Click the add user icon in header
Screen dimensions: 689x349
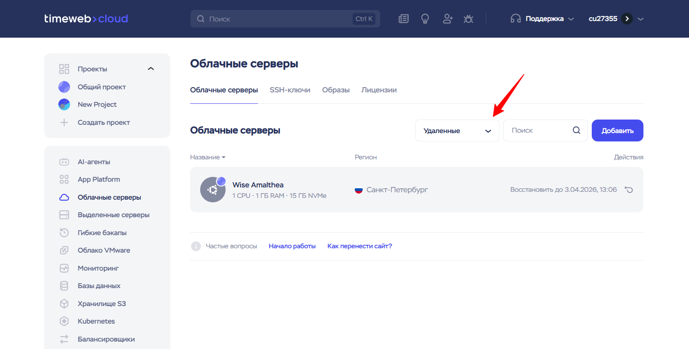click(447, 19)
